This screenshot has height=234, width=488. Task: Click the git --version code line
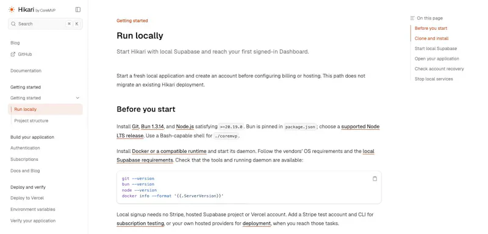138,179
